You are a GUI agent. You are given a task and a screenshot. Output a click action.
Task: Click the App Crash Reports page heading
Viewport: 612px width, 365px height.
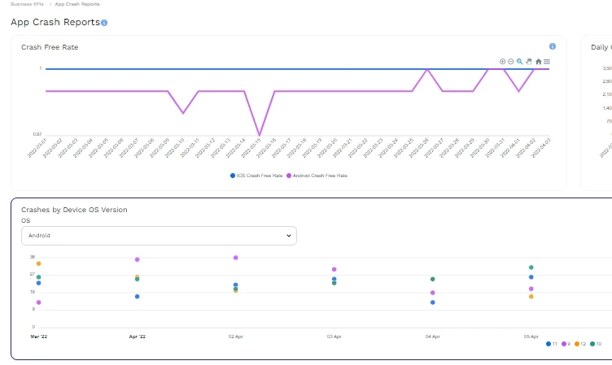55,22
